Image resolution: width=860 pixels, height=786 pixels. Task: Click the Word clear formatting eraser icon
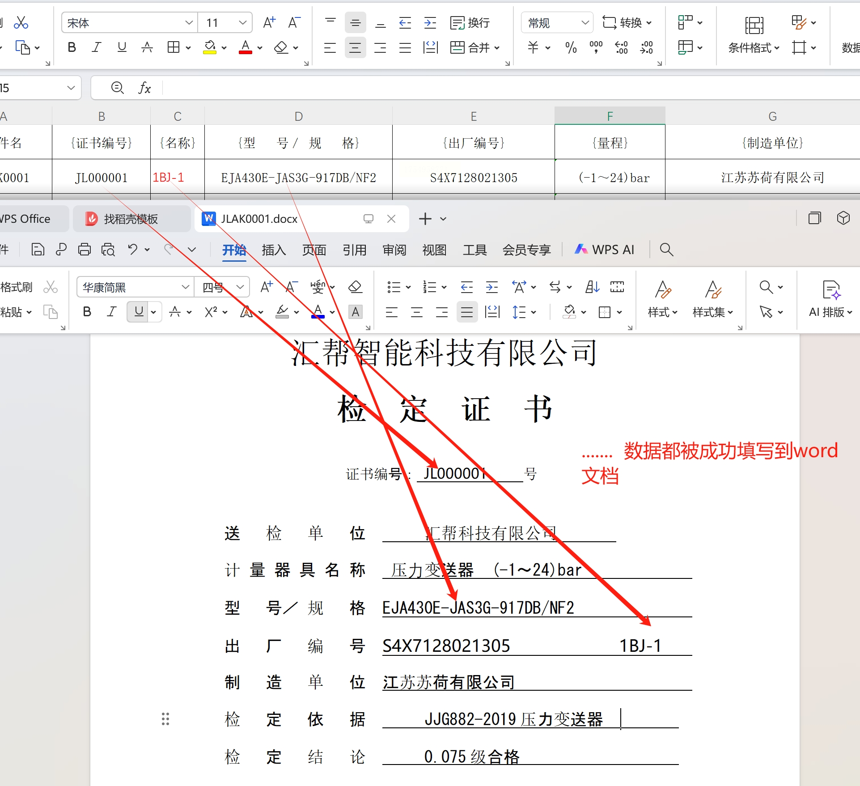[355, 287]
